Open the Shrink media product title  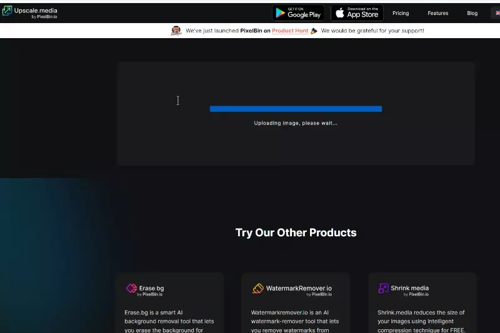click(409, 289)
